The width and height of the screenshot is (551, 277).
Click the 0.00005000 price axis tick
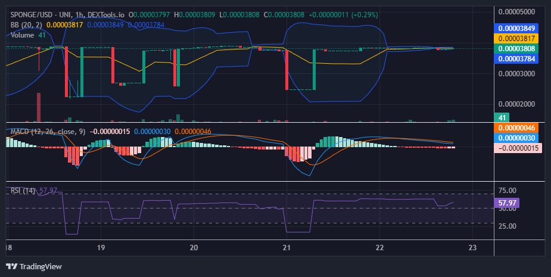(516, 11)
